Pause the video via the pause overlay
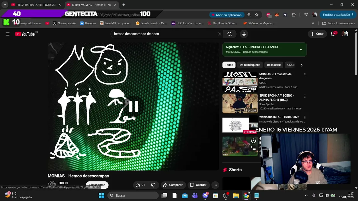Screen dimensions: 358x201 [133, 106]
